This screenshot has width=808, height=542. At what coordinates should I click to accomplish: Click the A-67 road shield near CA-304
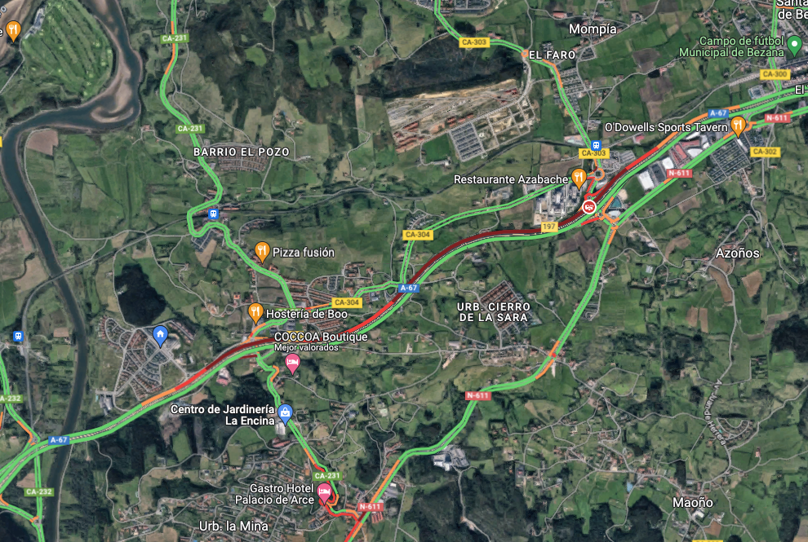coord(409,289)
